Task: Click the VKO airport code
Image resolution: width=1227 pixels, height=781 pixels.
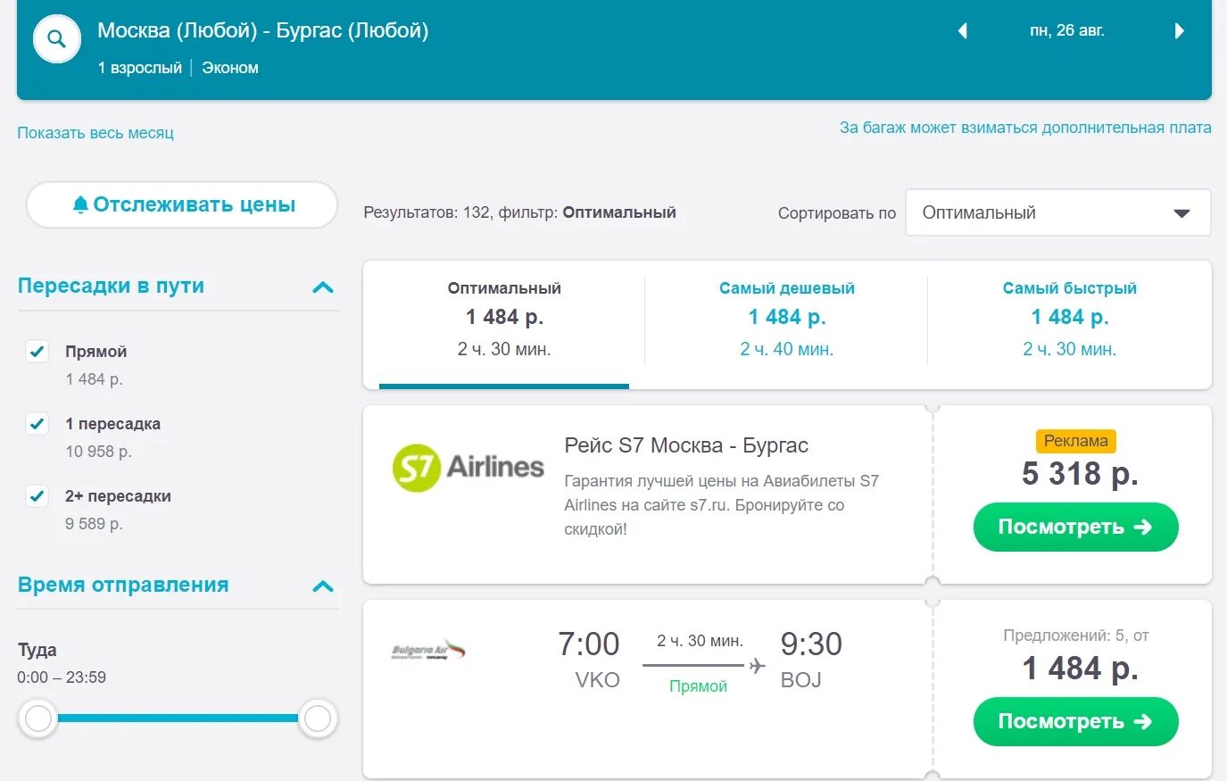Action: point(597,680)
